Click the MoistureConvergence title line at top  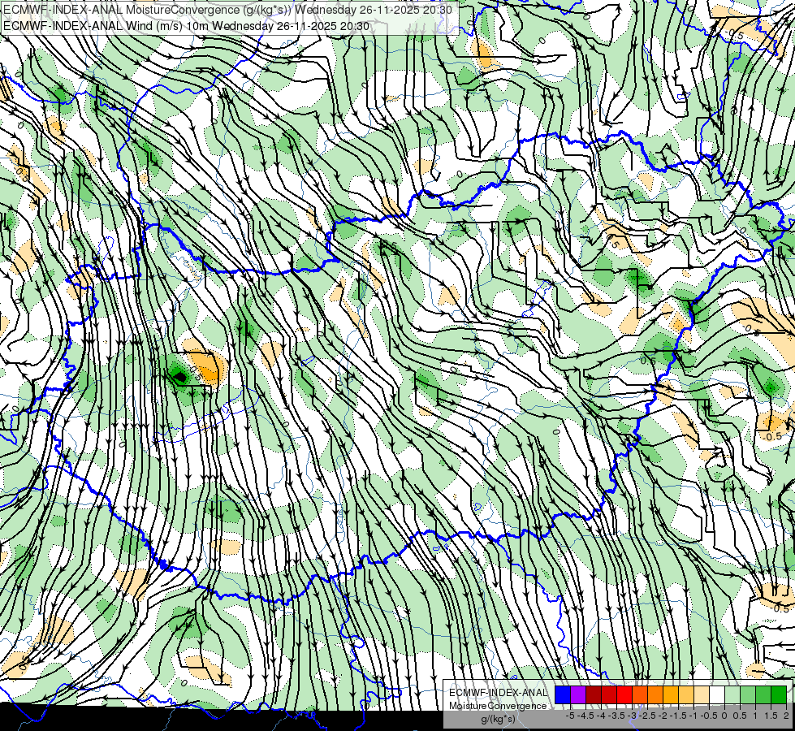click(x=227, y=10)
